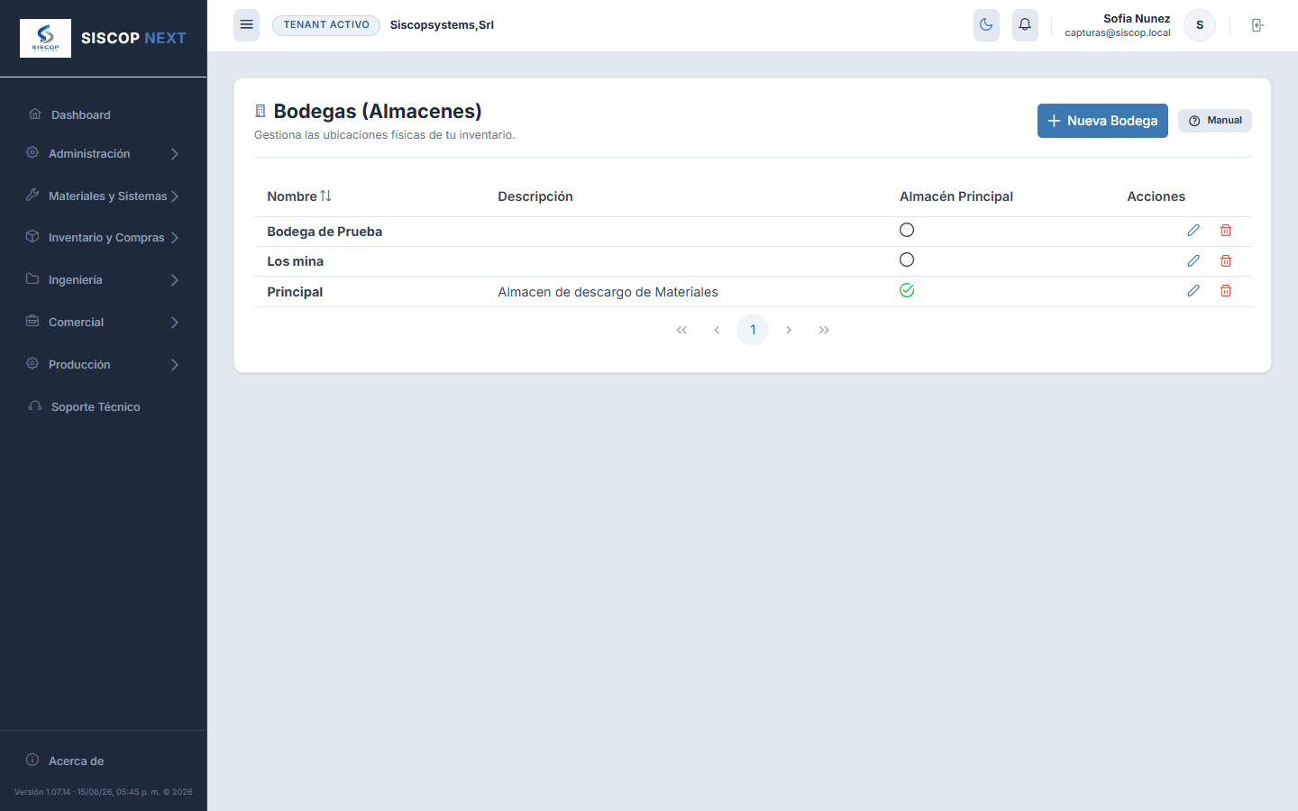Click the Soporte Técnico headset icon
Viewport: 1298px width, 811px height.
click(x=35, y=405)
